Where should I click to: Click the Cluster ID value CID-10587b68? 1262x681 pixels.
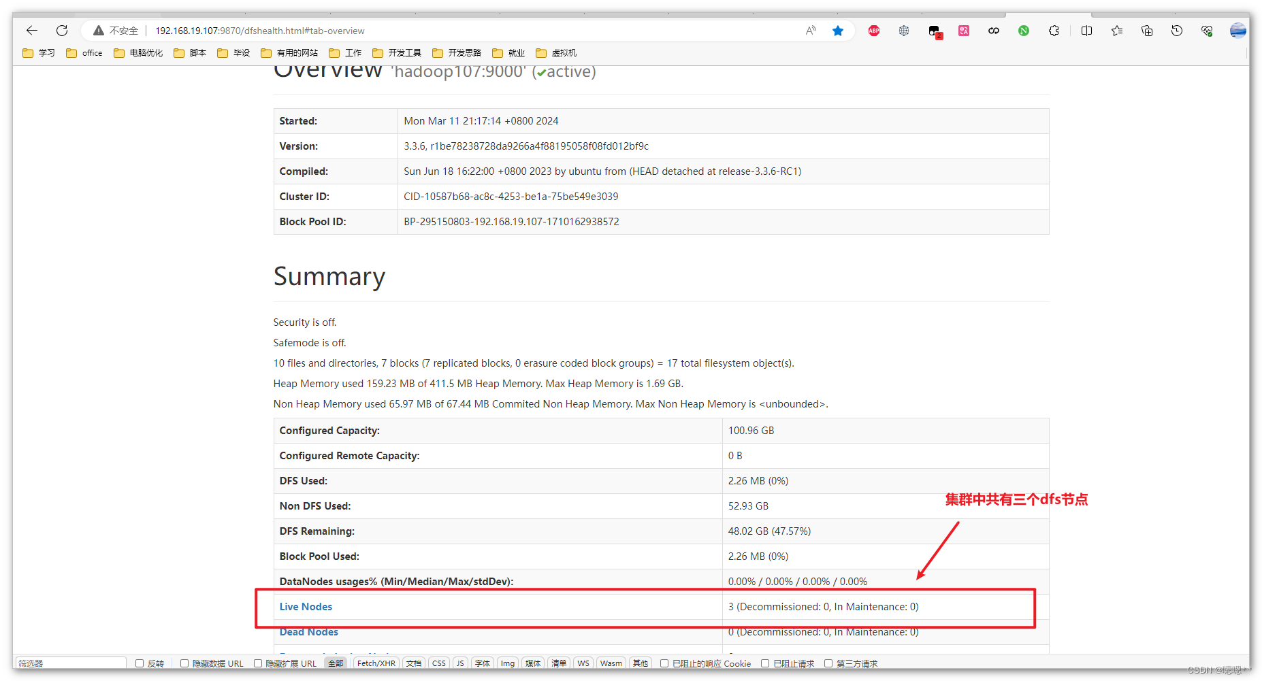point(511,197)
